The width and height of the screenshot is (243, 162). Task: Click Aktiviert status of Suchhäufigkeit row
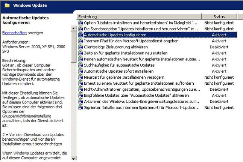(x=219, y=65)
